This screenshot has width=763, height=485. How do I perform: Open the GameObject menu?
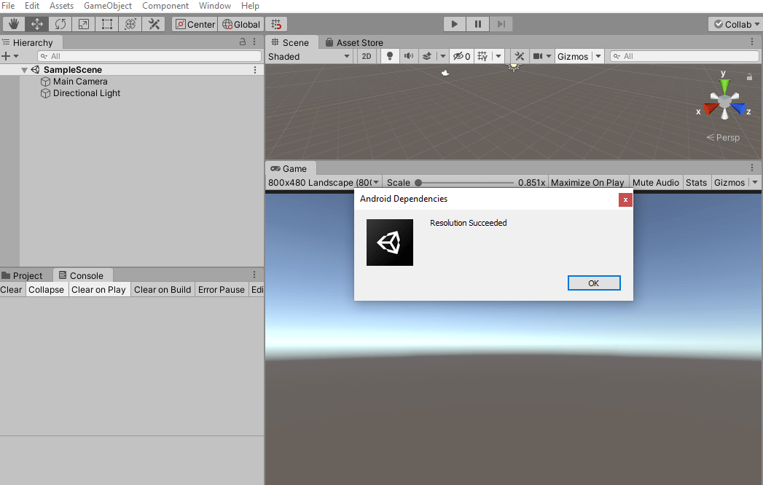point(108,6)
